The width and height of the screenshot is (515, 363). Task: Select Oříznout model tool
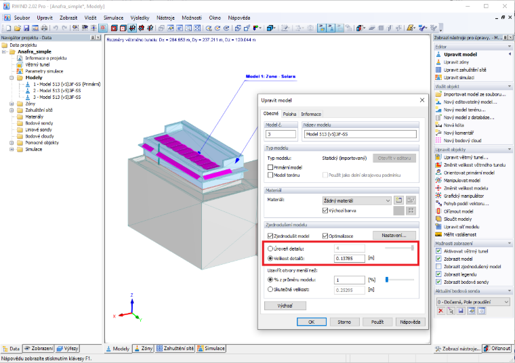pyautogui.click(x=458, y=211)
